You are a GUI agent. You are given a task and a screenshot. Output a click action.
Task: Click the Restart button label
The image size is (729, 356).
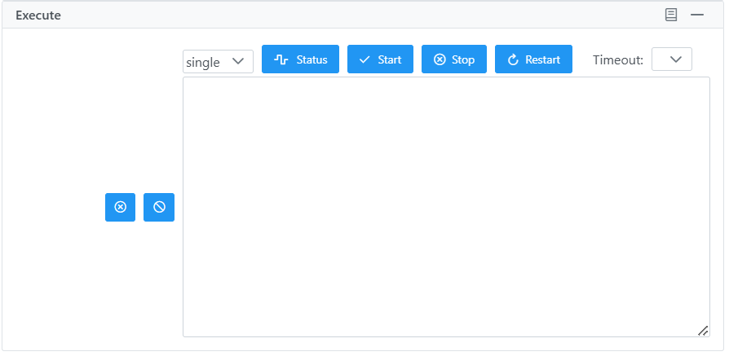(x=542, y=59)
